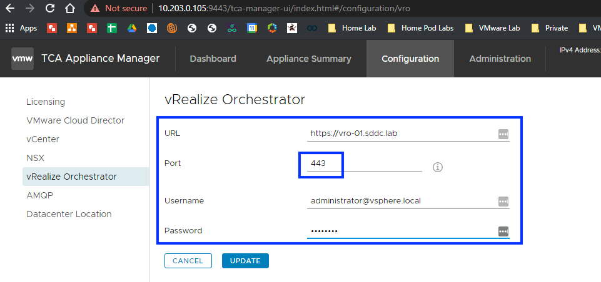The image size is (601, 282).
Task: Select Licensing in the sidebar
Action: [x=46, y=102]
